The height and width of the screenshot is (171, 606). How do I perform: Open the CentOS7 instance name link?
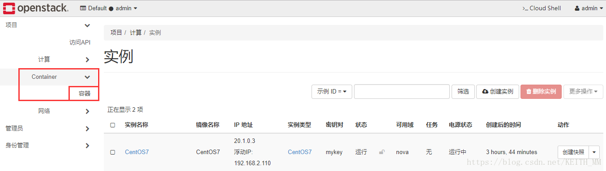point(137,152)
